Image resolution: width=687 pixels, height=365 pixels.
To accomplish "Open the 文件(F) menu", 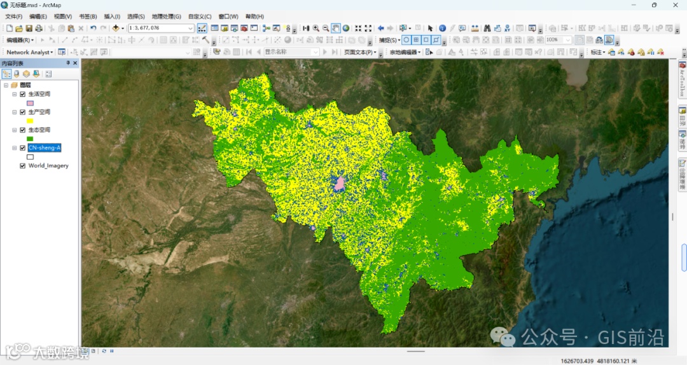I will [13, 16].
